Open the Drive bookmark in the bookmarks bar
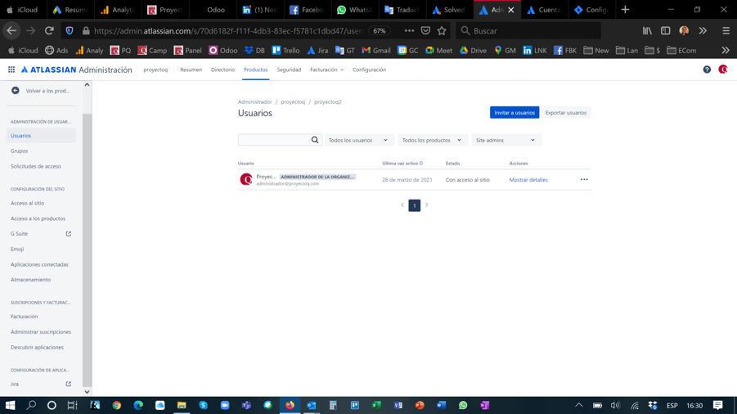Screen dimensions: 737x414 pyautogui.click(x=474, y=50)
